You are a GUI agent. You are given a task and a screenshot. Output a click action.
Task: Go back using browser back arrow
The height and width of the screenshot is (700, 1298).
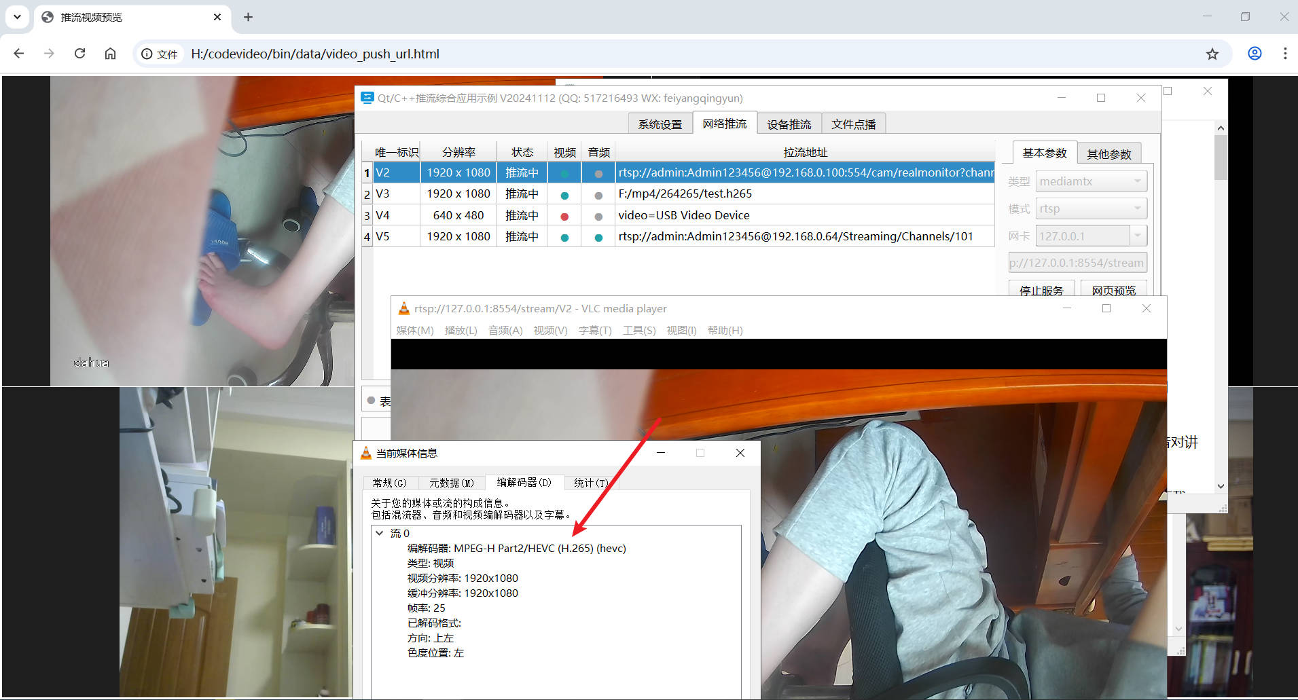tap(19, 54)
